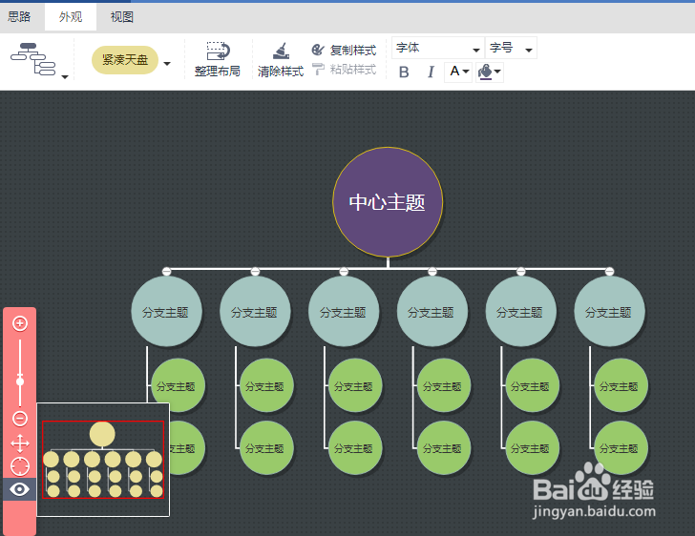Click 整理布局 arrange layout button
The width and height of the screenshot is (695, 536).
pyautogui.click(x=218, y=59)
